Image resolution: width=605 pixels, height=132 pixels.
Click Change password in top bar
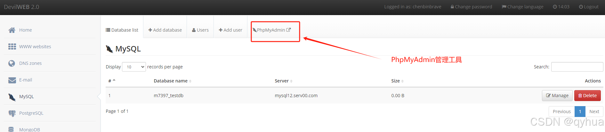pos(471,7)
